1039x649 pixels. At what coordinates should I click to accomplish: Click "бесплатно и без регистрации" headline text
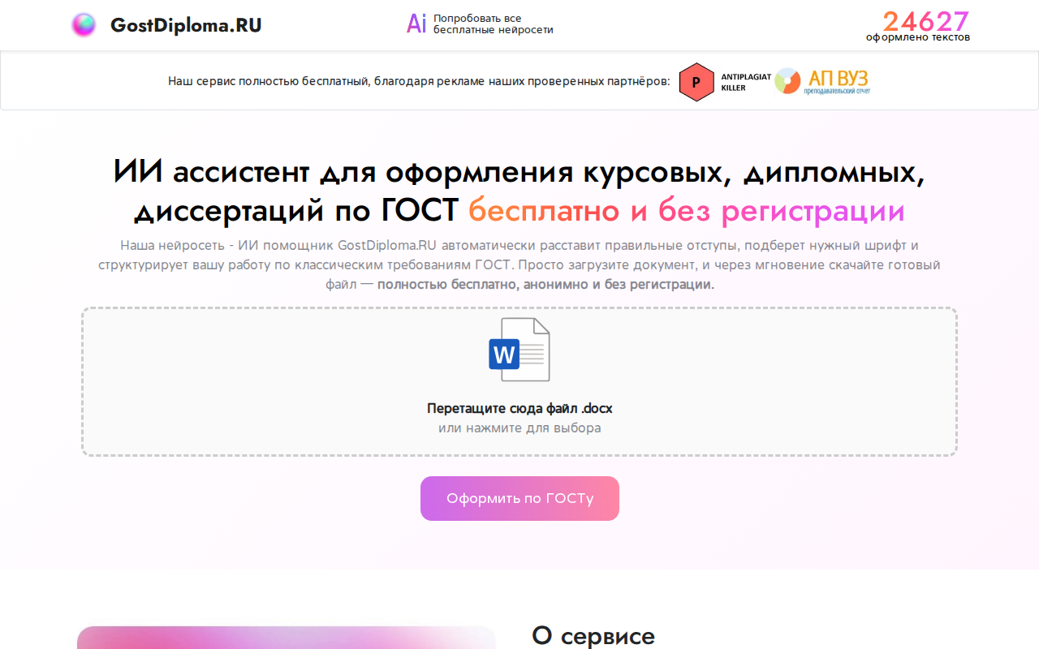tap(687, 211)
